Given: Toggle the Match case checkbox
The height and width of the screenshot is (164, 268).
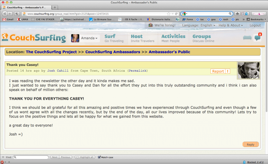Looking at the screenshot, I should pos(99,157).
